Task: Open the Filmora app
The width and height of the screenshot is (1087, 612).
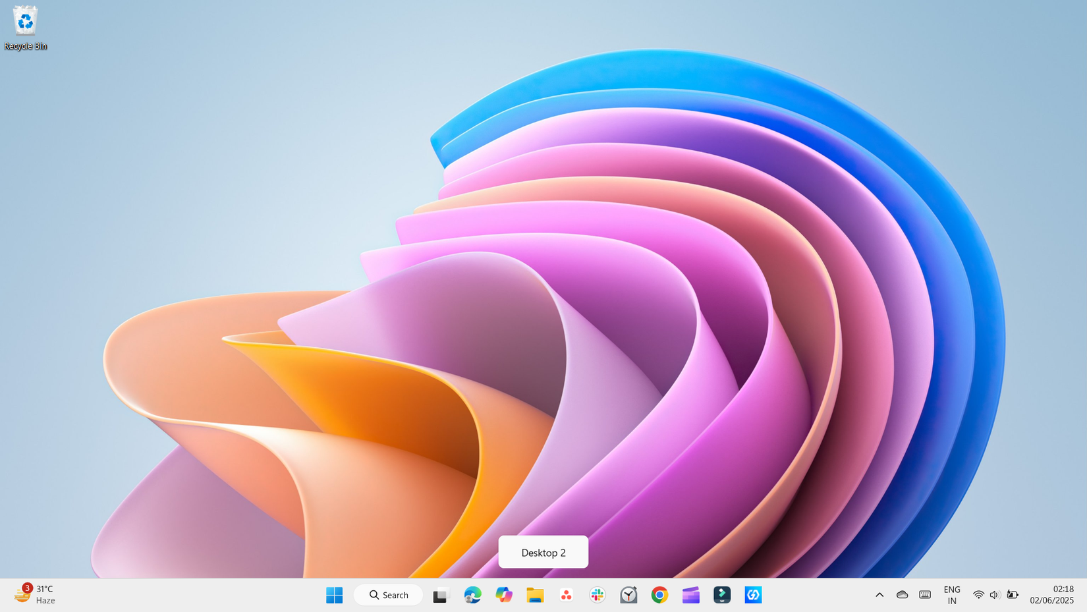Action: tap(721, 595)
